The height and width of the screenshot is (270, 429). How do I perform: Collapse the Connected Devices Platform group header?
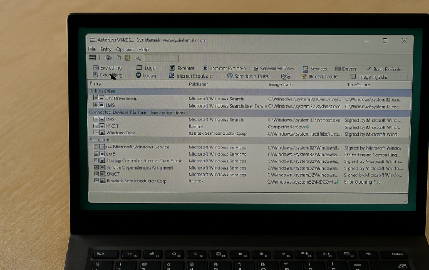point(137,112)
